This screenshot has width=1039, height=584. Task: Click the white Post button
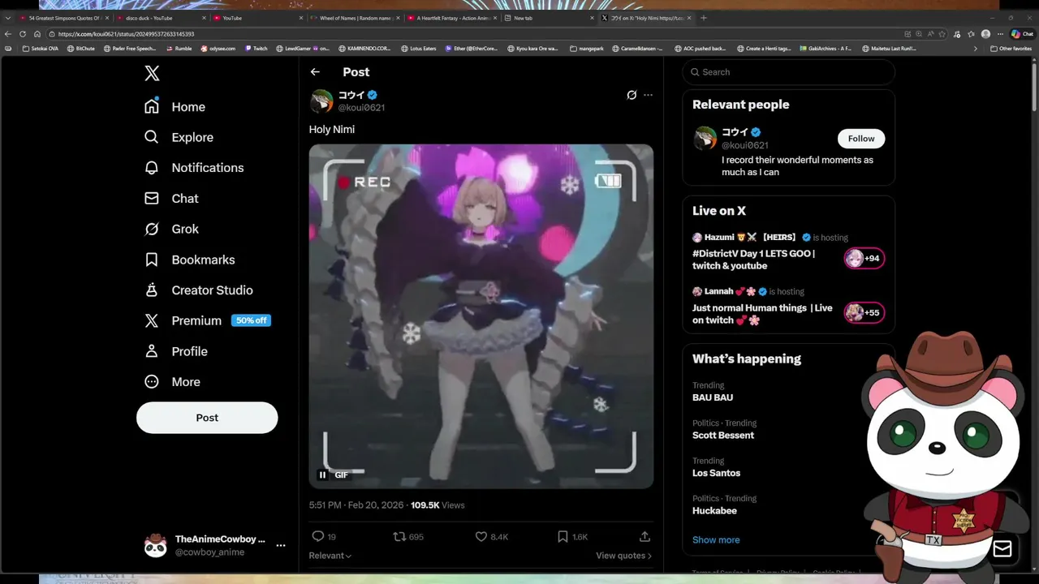click(x=207, y=418)
